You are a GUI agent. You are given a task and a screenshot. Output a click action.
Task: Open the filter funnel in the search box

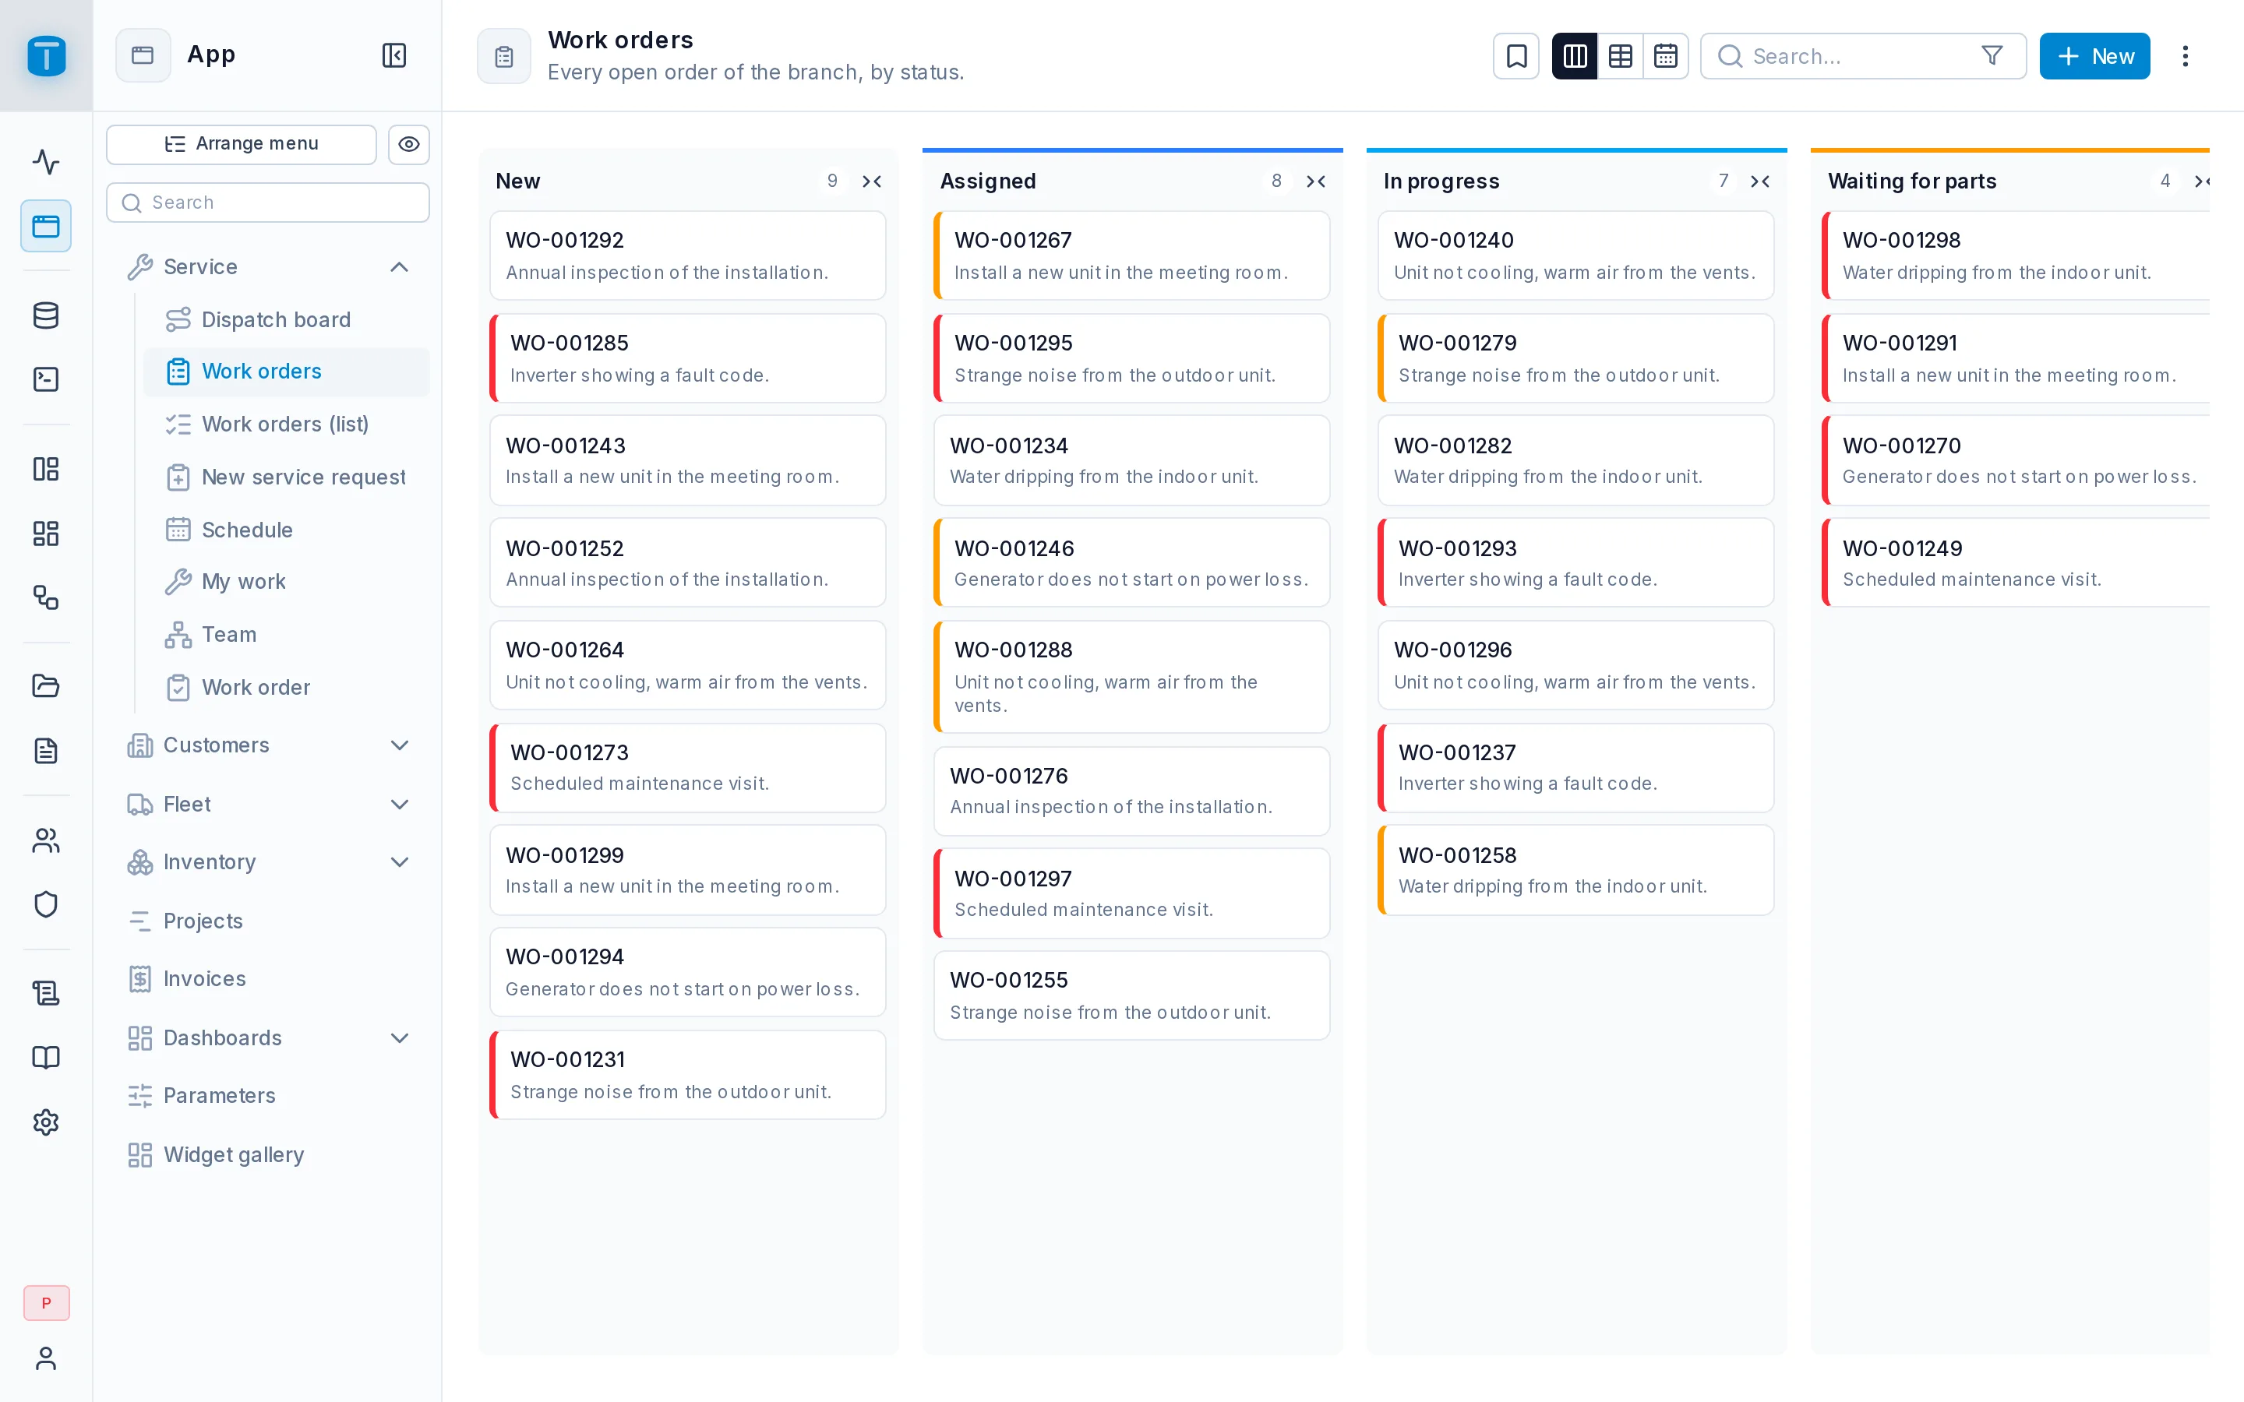1992,55
